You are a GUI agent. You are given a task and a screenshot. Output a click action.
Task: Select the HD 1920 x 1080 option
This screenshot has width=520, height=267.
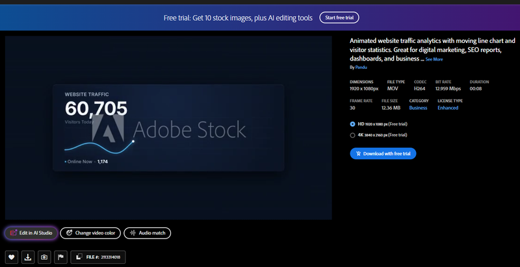point(352,124)
